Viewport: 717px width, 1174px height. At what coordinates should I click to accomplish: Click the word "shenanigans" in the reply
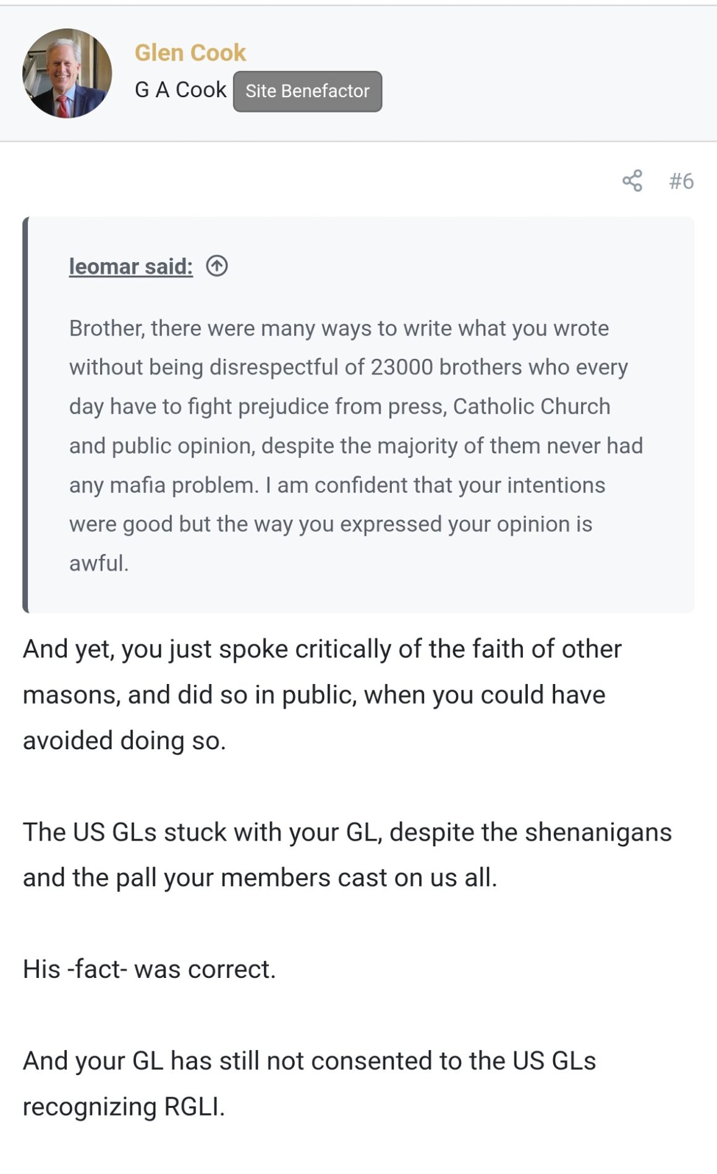click(598, 832)
